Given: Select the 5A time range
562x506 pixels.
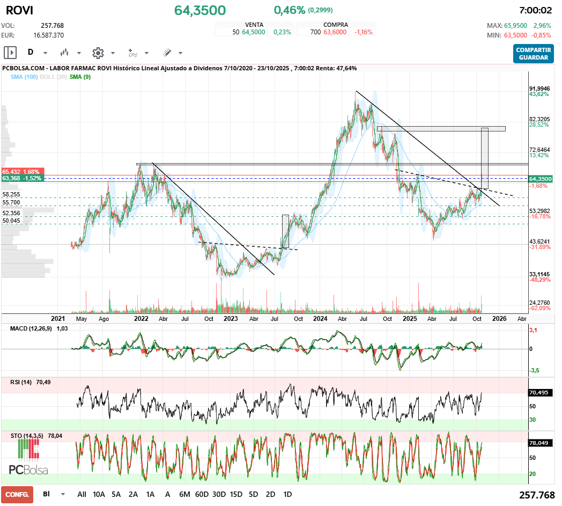Looking at the screenshot, I should (116, 494).
